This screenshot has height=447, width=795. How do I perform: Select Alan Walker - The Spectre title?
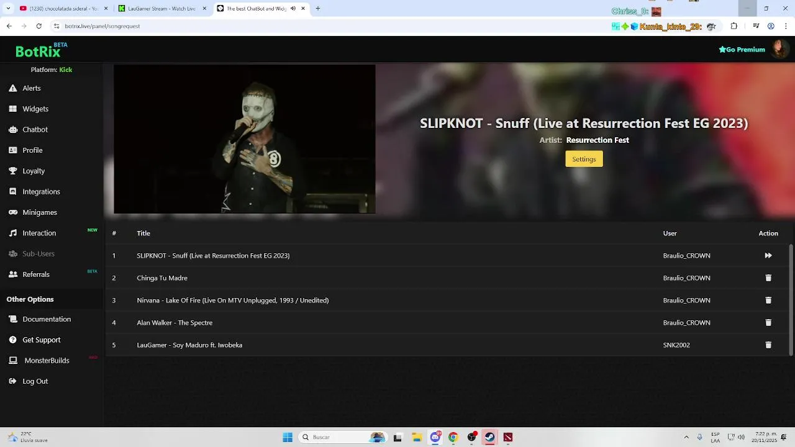(175, 323)
